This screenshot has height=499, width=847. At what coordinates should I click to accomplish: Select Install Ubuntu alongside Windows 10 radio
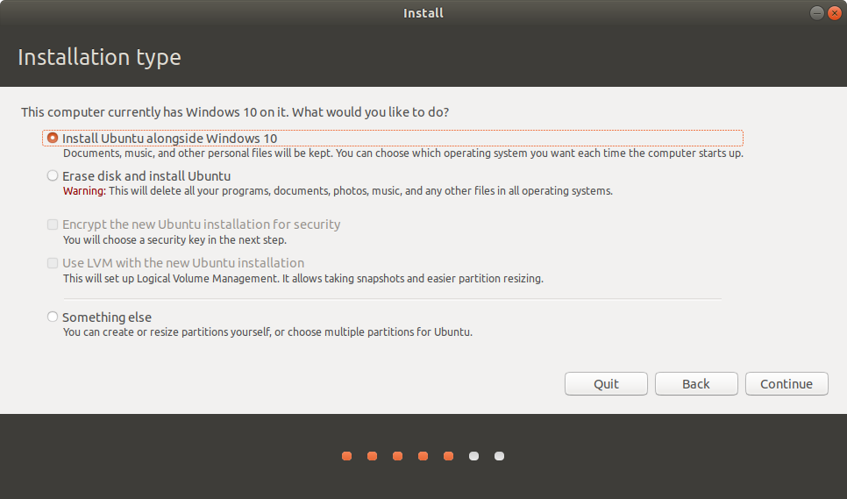(53, 139)
